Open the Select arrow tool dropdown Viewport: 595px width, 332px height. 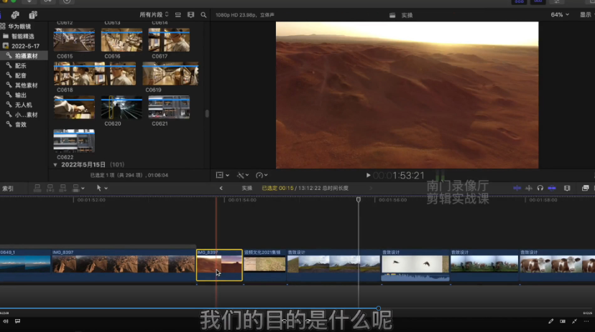click(102, 188)
